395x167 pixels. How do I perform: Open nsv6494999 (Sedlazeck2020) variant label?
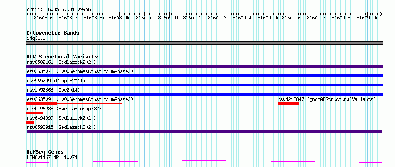(61, 118)
